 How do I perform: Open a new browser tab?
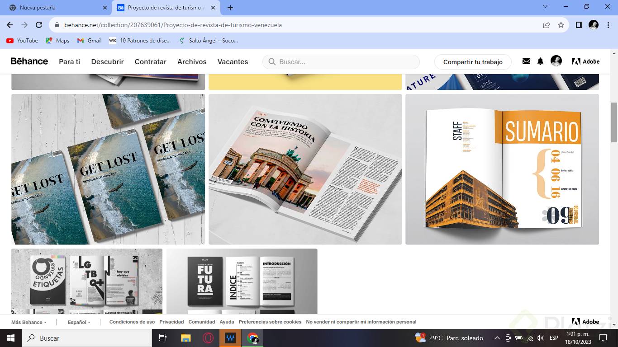coord(230,8)
